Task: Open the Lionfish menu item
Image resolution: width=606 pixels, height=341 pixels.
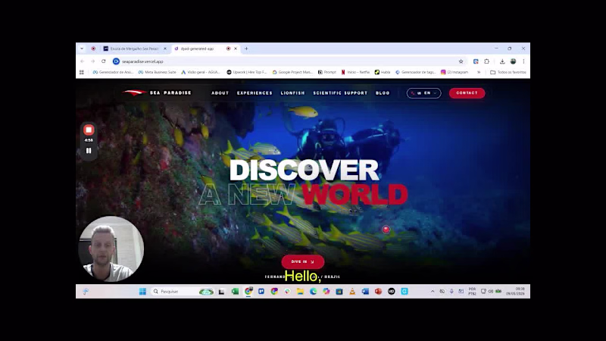Action: point(292,93)
